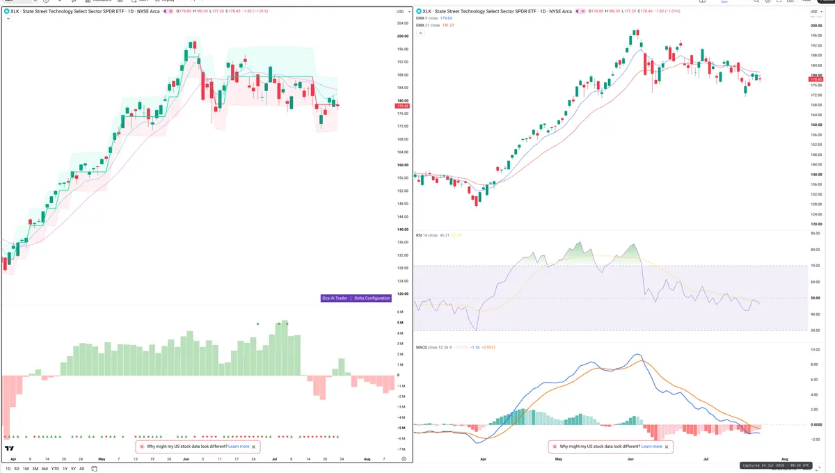This screenshot has width=835, height=473.
Task: Click the 0.0000 level on MACD axis
Action: [816, 424]
